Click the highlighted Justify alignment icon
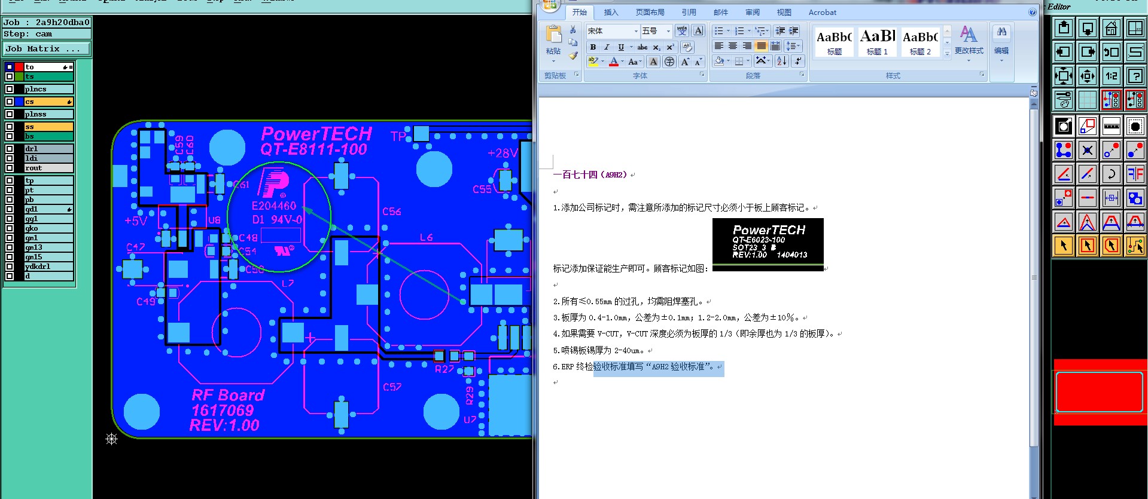This screenshot has height=499, width=1148. (761, 46)
